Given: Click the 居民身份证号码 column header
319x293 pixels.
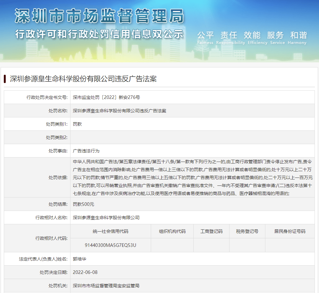Looking at the screenshot, I should 289,231.
